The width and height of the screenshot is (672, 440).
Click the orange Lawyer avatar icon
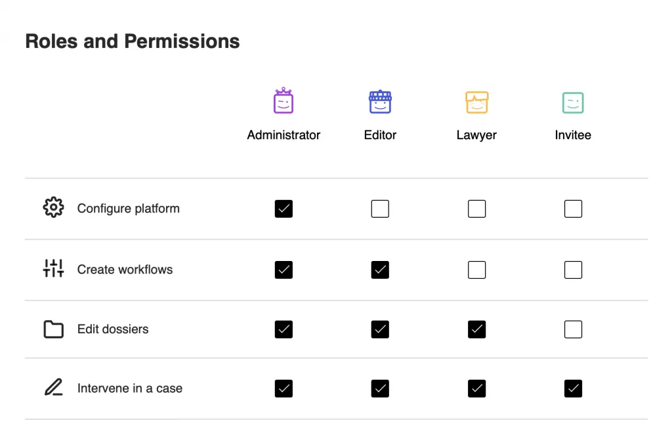[x=476, y=102]
